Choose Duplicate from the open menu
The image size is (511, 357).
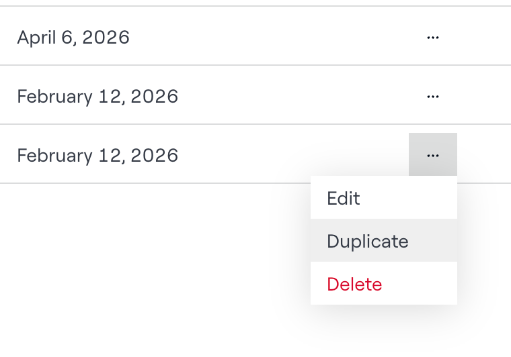pyautogui.click(x=367, y=242)
